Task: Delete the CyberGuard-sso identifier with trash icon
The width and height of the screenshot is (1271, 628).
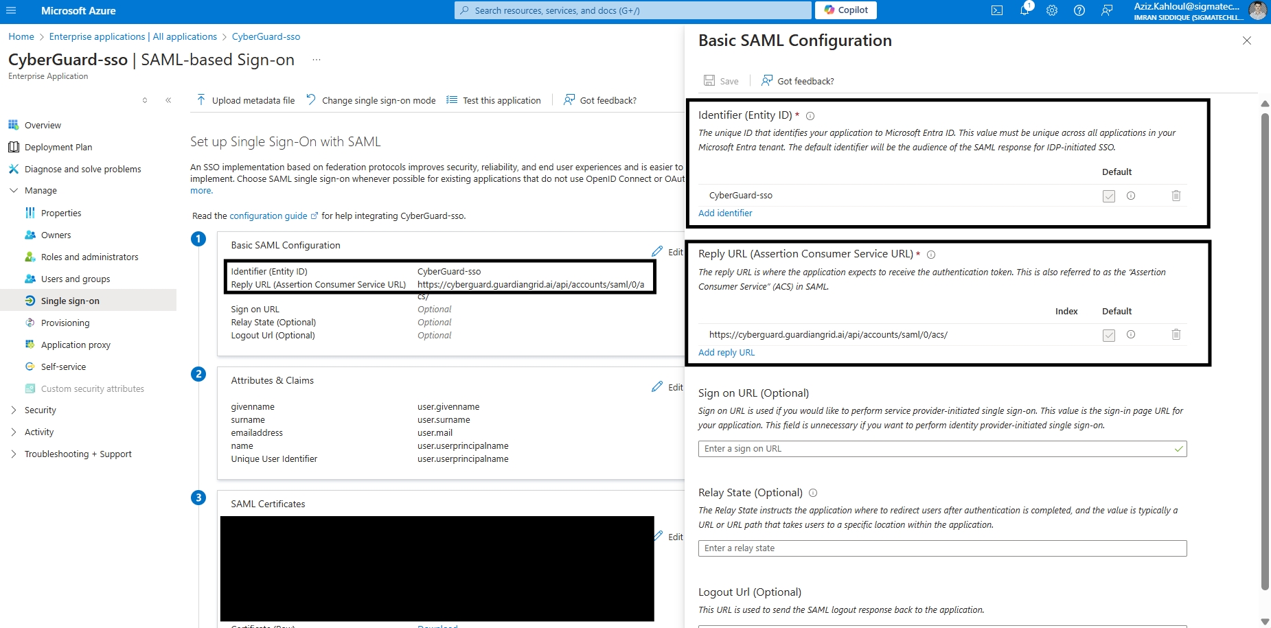Action: (1176, 196)
